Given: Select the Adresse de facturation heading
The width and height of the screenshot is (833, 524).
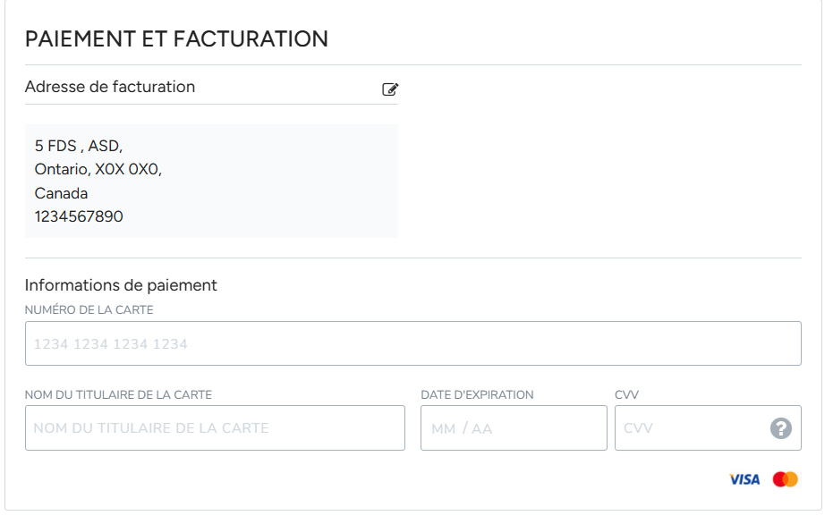Looking at the screenshot, I should coord(110,87).
